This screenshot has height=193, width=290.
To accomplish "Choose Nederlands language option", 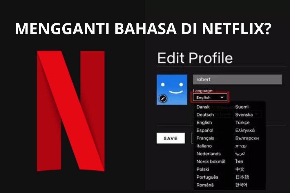I will click(209, 154).
